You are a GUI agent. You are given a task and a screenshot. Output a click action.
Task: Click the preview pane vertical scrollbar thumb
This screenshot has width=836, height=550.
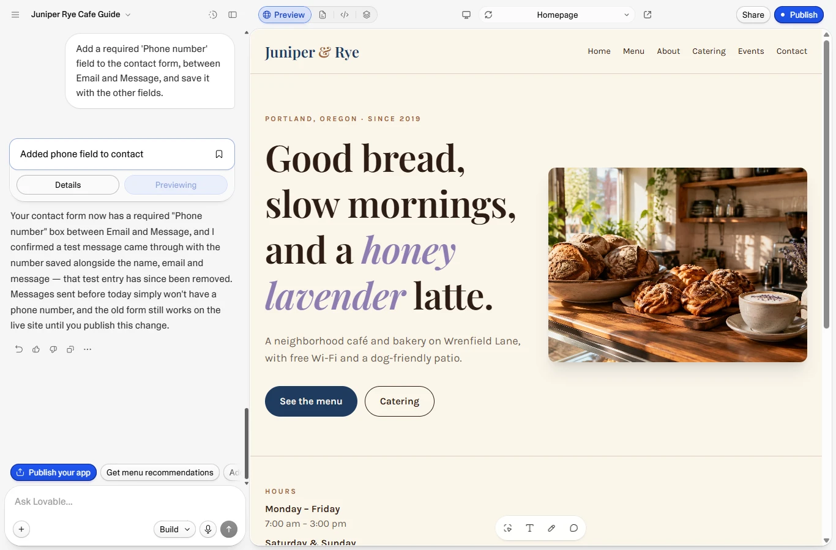point(826,184)
